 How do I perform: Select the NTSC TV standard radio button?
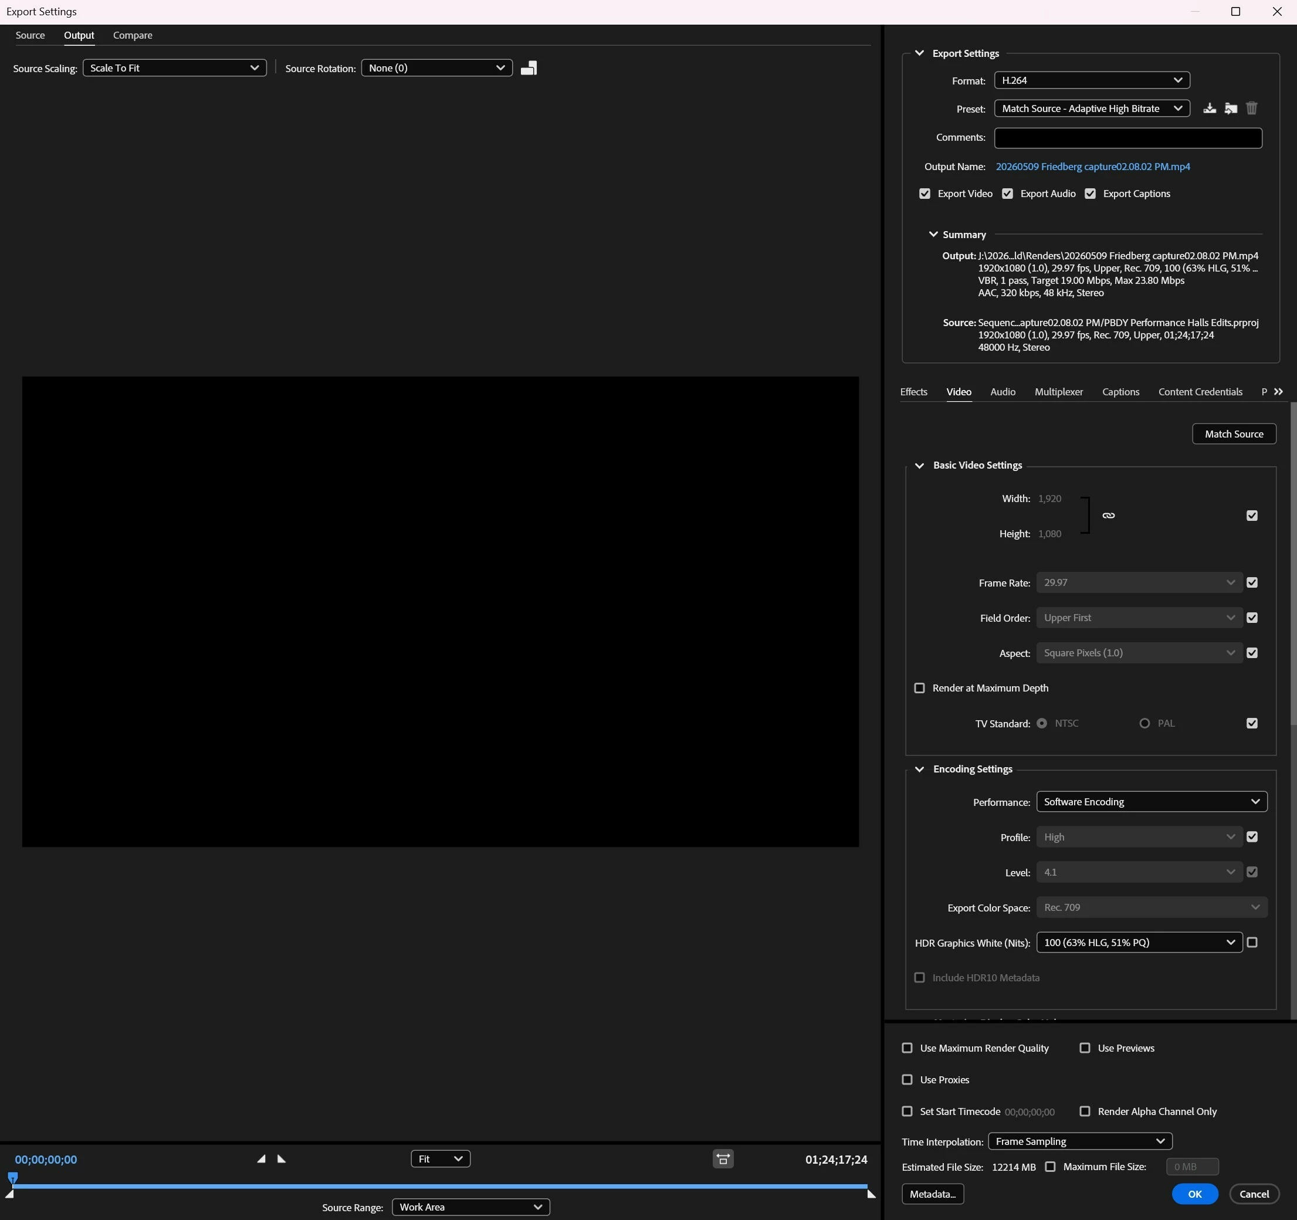(x=1042, y=723)
